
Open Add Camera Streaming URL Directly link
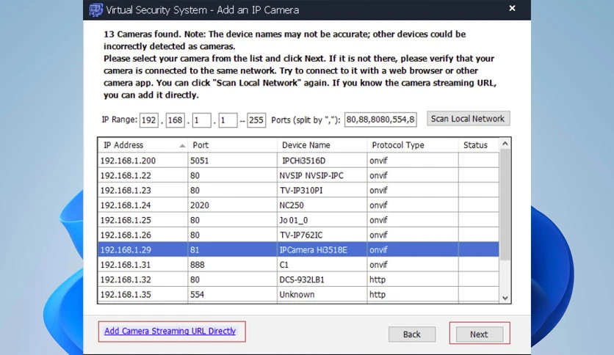click(x=170, y=331)
